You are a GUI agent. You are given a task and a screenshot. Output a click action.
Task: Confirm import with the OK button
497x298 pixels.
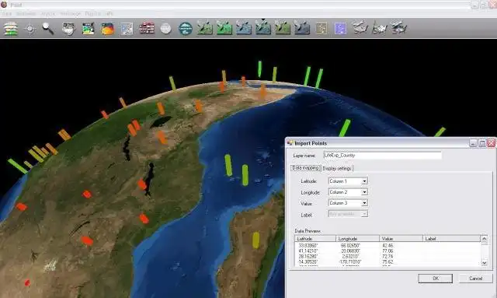tap(435, 279)
